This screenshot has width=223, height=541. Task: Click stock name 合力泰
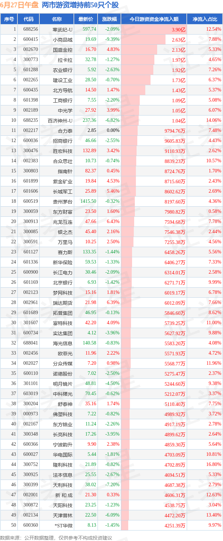pyautogui.click(x=65, y=131)
